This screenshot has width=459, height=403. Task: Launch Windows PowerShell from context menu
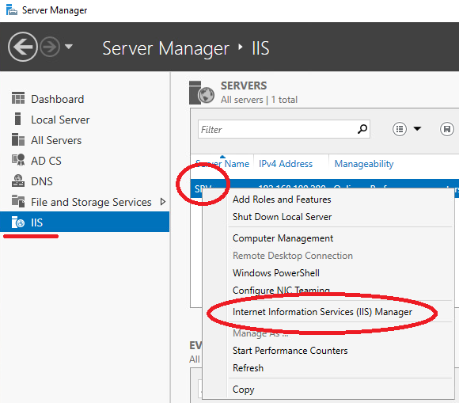click(276, 273)
